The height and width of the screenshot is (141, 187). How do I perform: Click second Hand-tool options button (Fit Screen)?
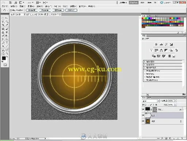point(45,10)
